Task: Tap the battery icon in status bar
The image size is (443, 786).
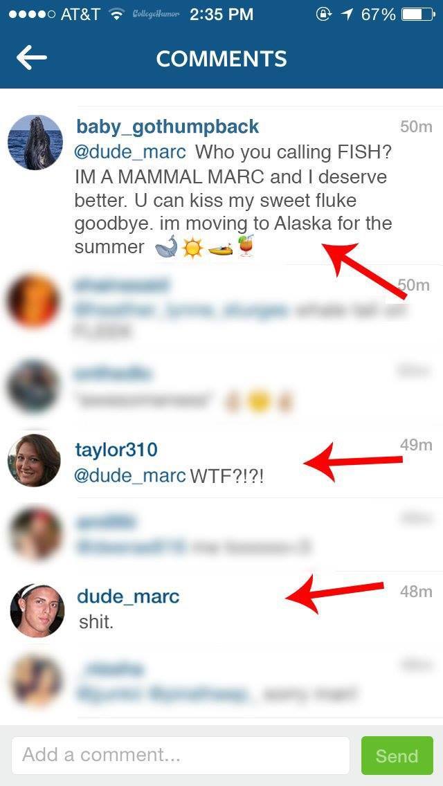Action: coord(418,15)
